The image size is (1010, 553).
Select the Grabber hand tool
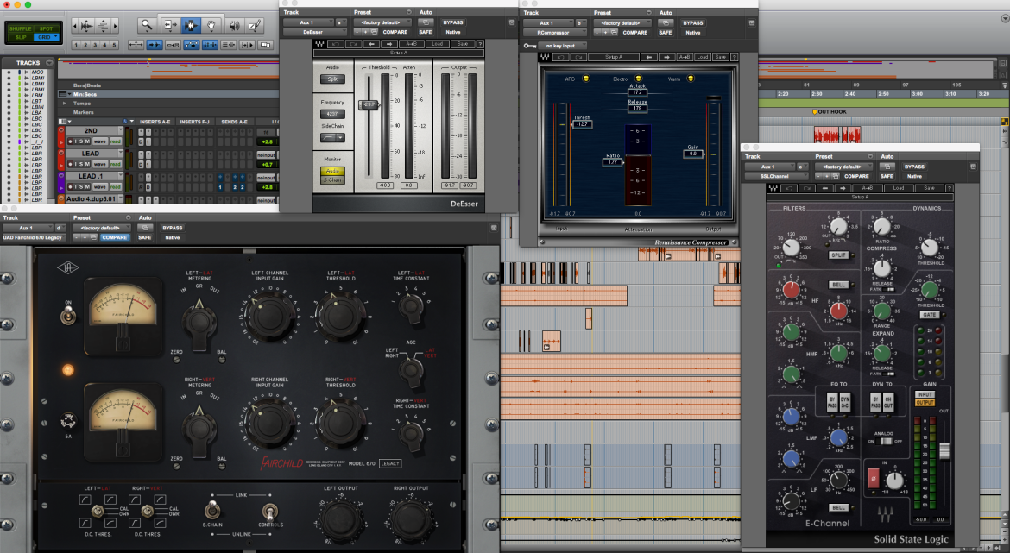211,26
